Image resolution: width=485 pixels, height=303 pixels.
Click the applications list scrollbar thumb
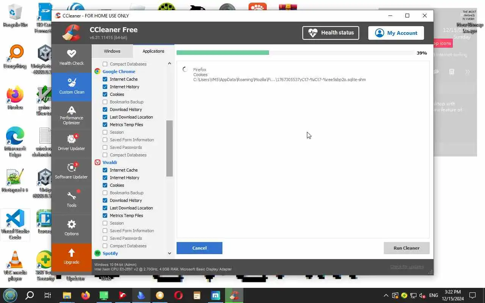[169, 148]
